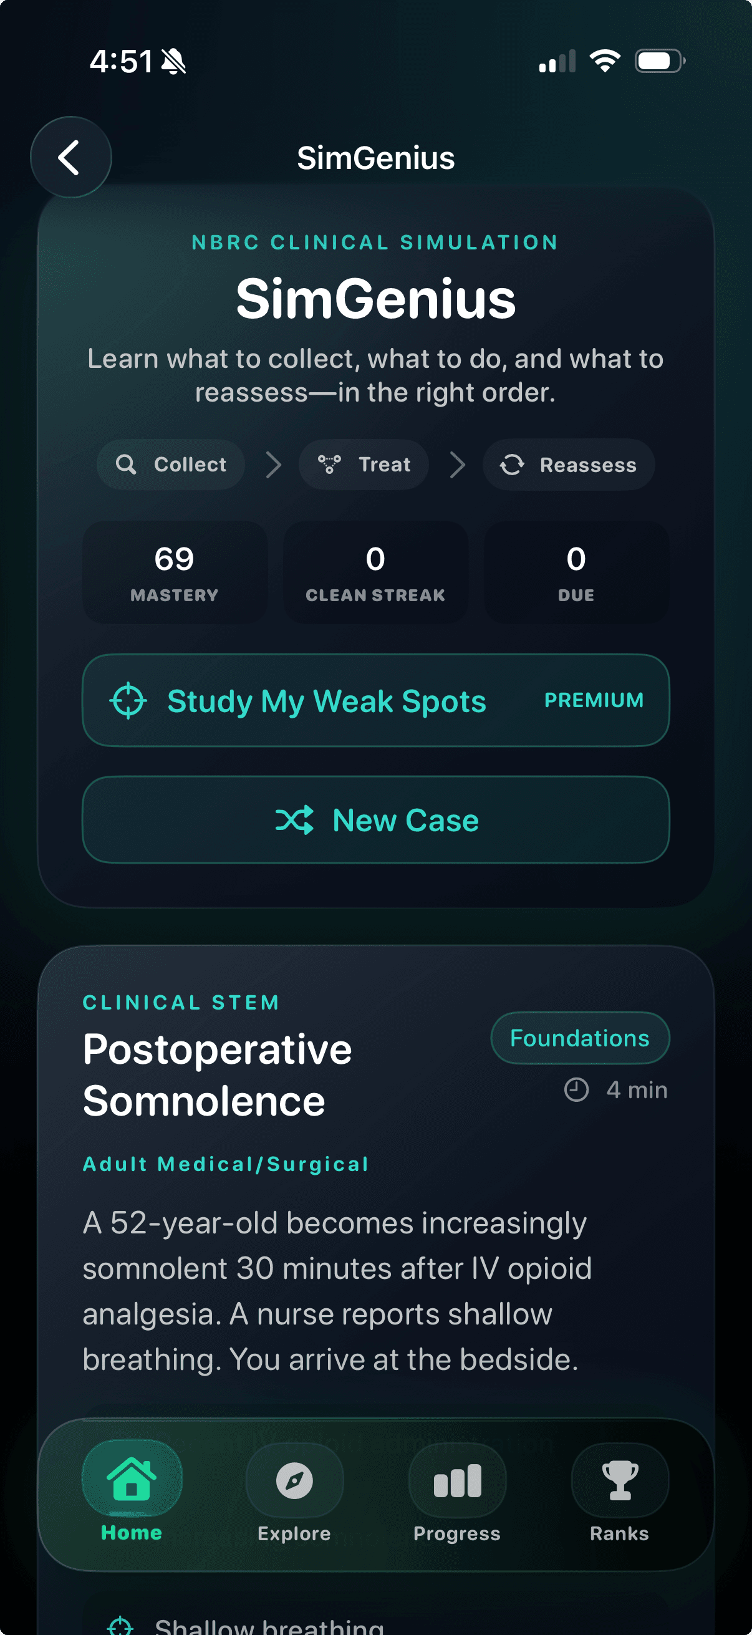This screenshot has width=752, height=1635.
Task: Tap the chevron between Treat and Reassess
Action: 458,465
